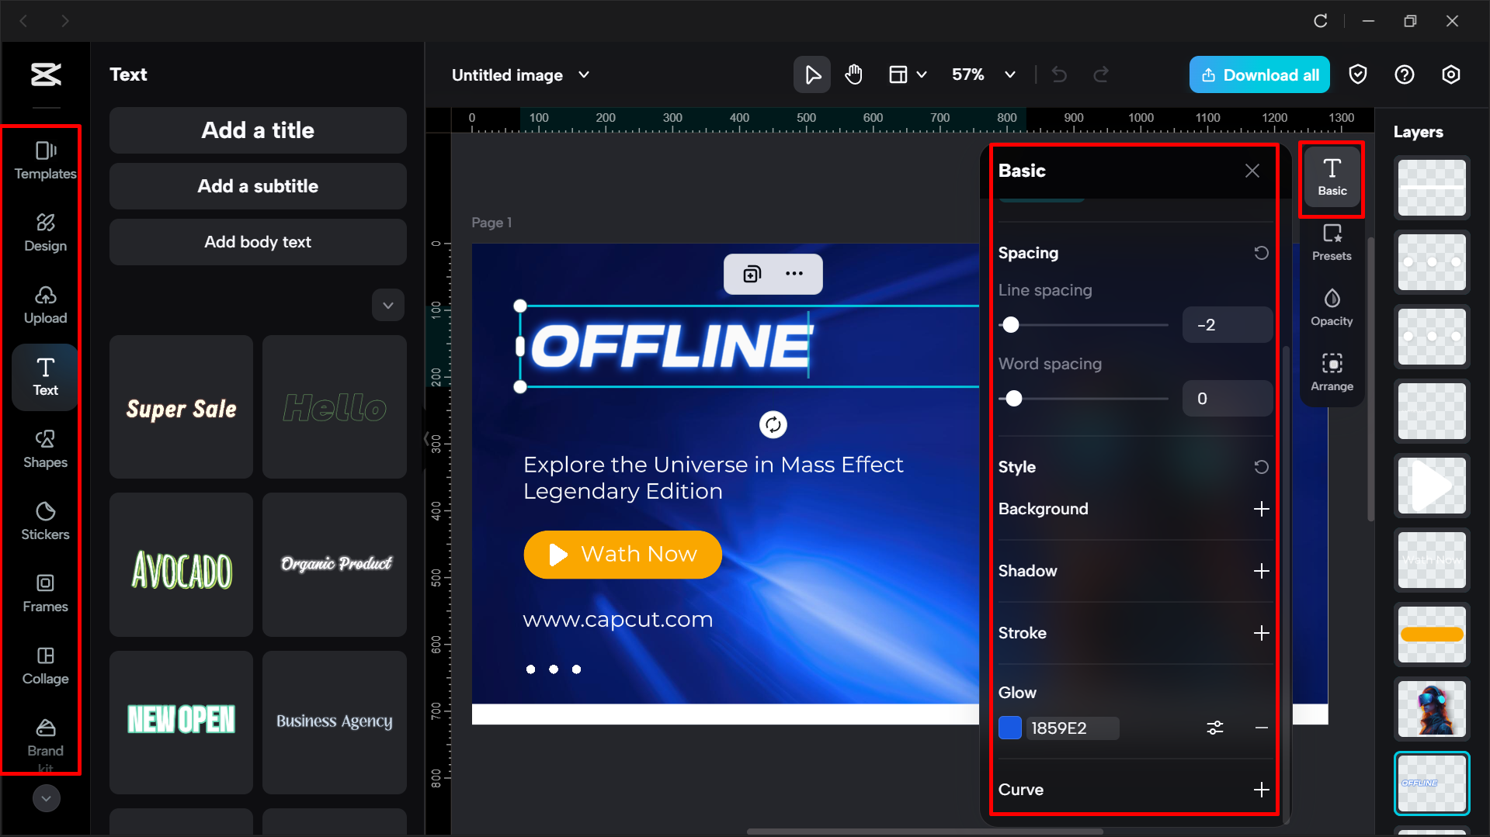Image resolution: width=1490 pixels, height=837 pixels.
Task: Select the Text tool in the left sidebar
Action: [45, 377]
